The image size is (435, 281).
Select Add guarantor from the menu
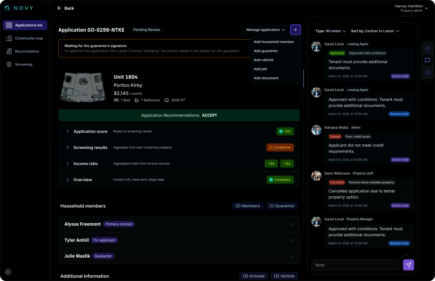[266, 51]
